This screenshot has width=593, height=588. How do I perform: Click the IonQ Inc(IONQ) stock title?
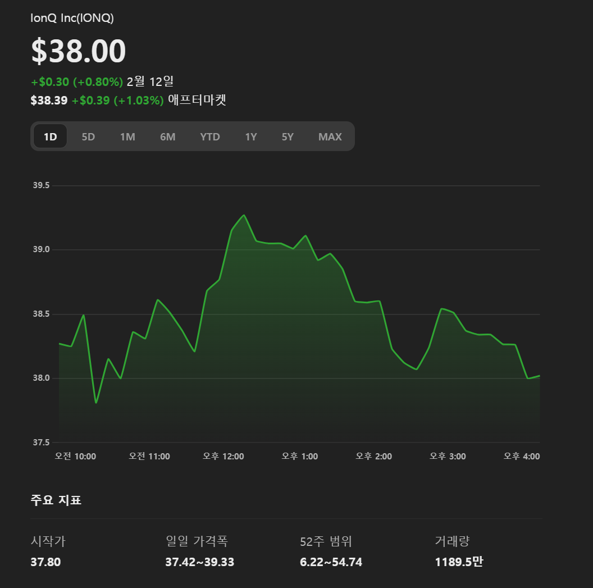[x=72, y=18]
